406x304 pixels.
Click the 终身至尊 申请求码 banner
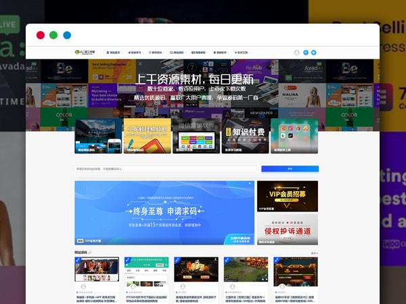click(x=164, y=213)
